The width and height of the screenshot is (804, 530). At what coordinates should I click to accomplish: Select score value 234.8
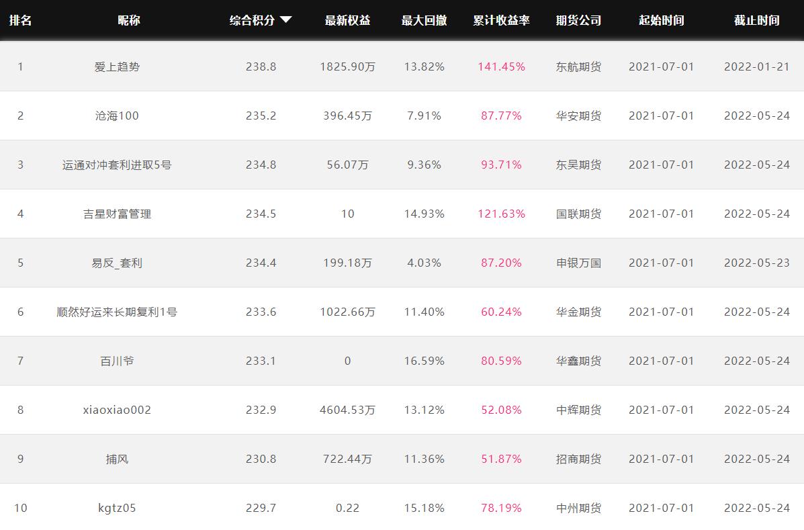(261, 165)
